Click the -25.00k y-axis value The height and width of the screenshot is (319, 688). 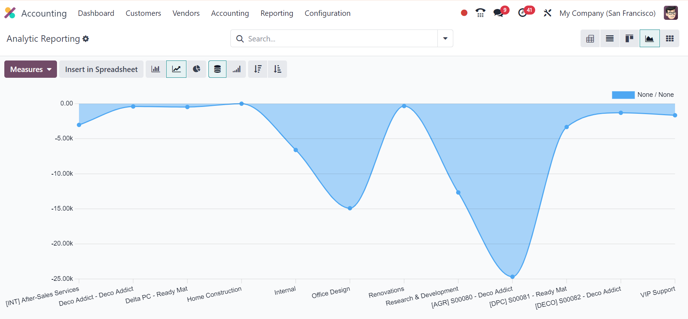[x=62, y=279]
